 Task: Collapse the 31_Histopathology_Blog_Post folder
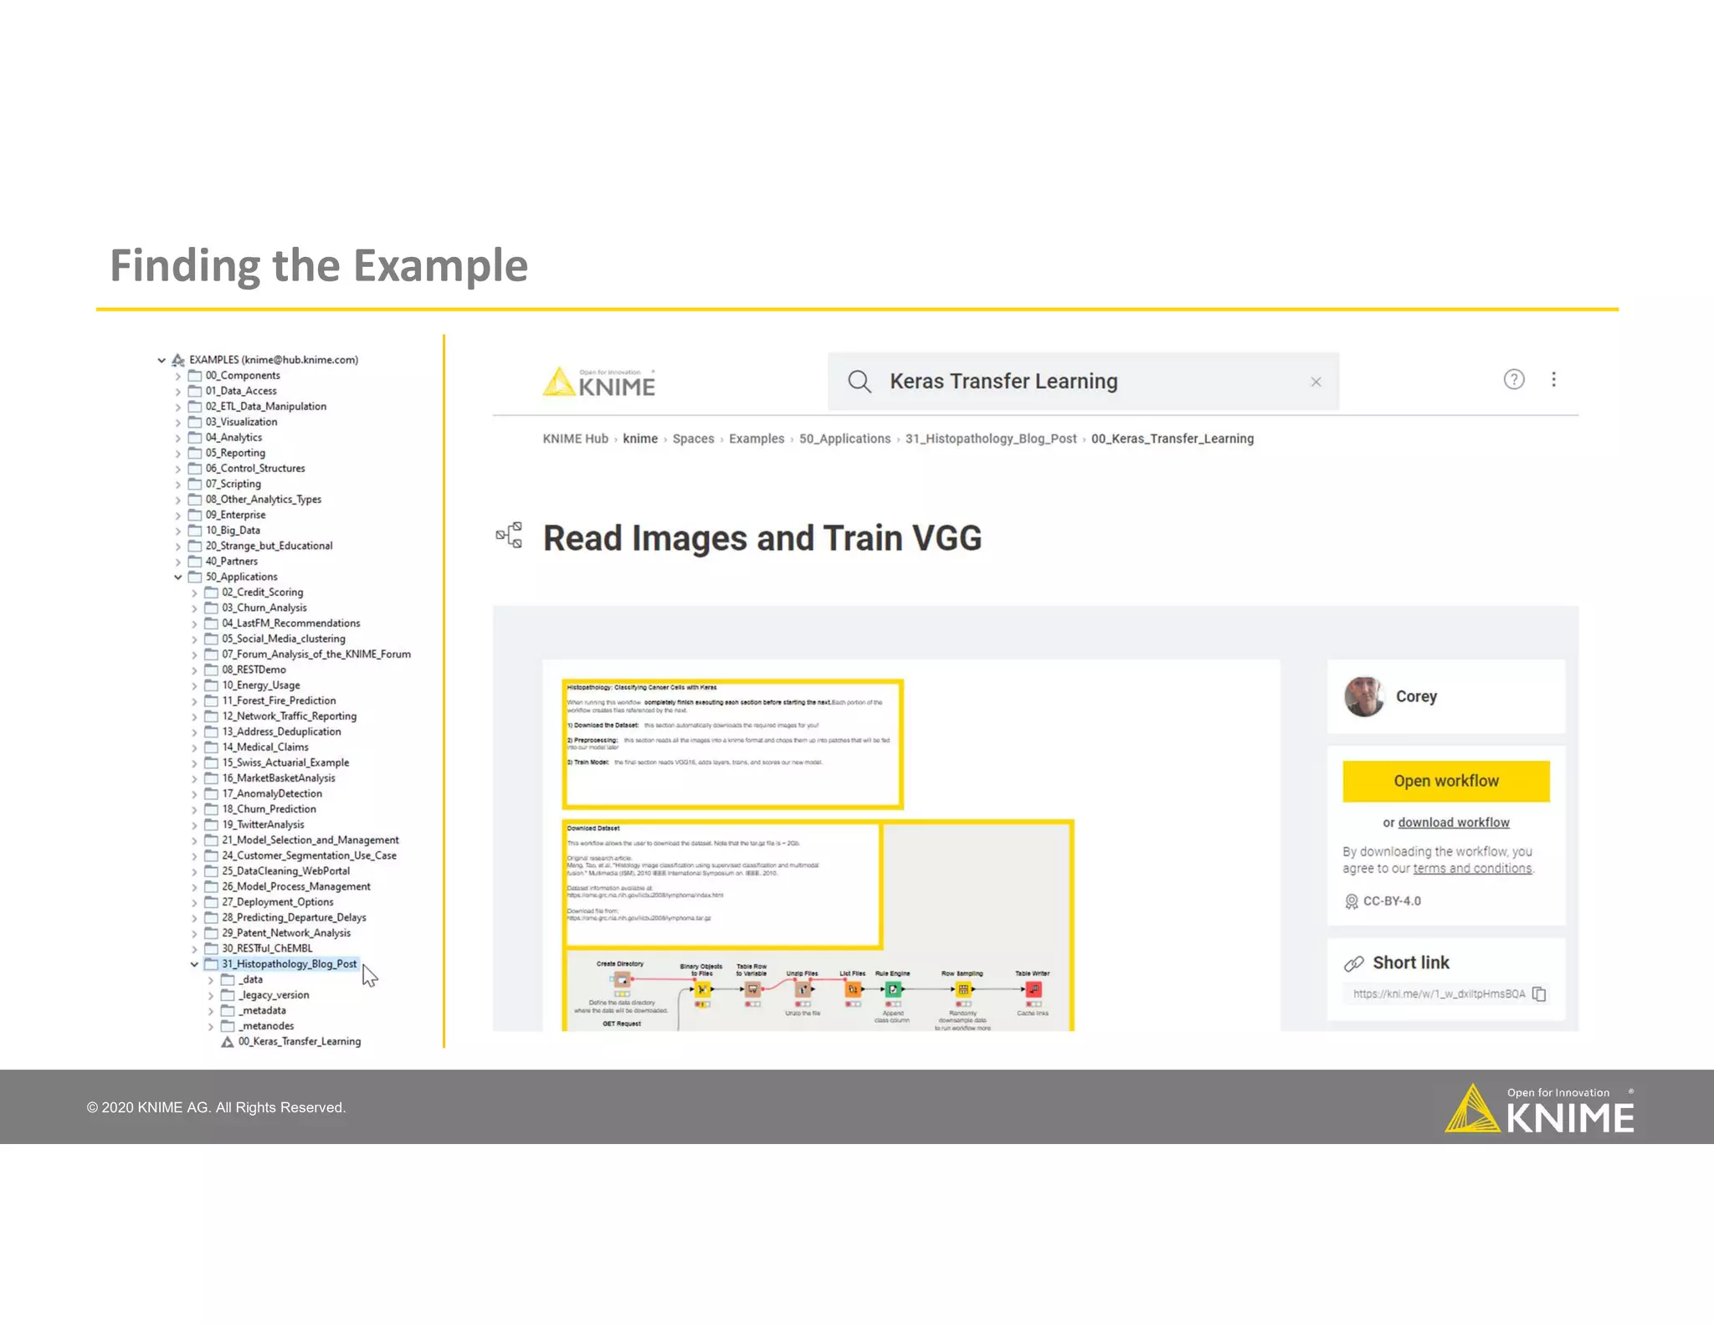194,964
